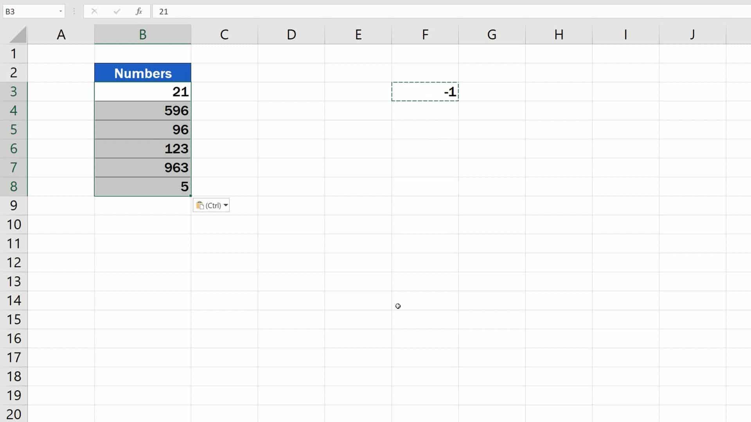Select the cell containing 123
This screenshot has width=751, height=422.
[142, 148]
